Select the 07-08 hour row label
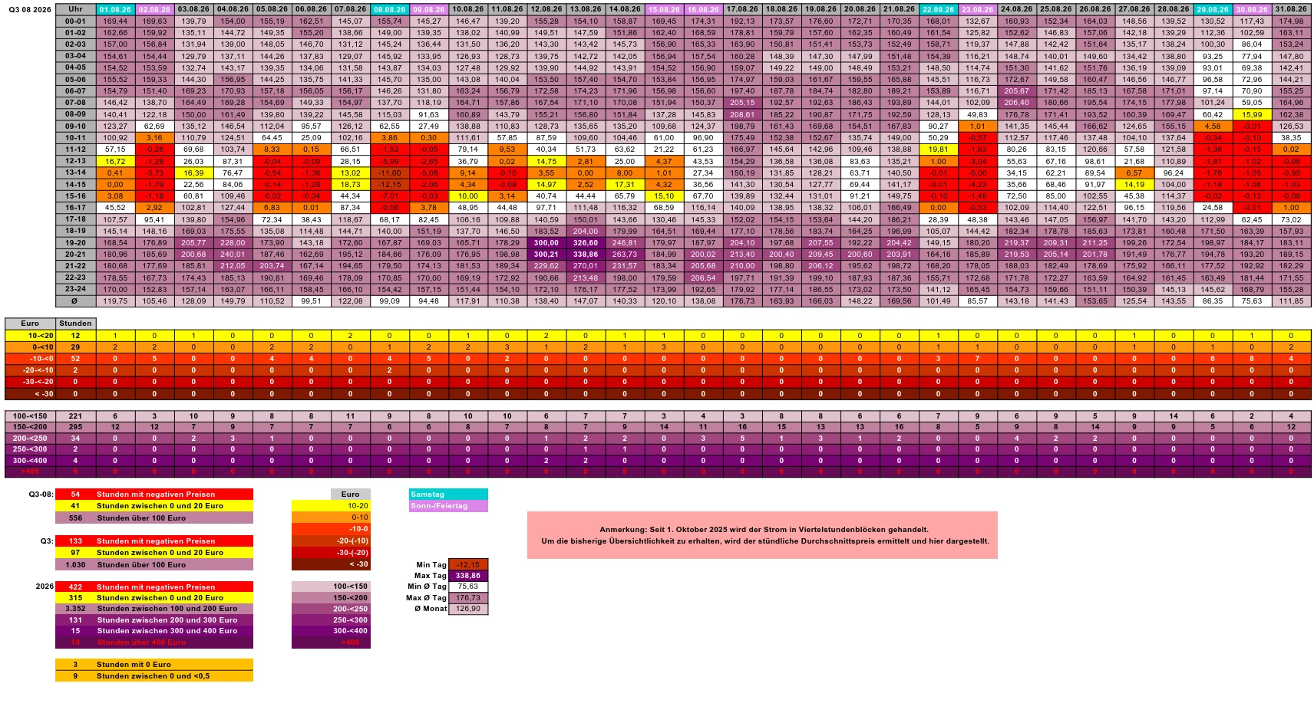 tap(75, 103)
